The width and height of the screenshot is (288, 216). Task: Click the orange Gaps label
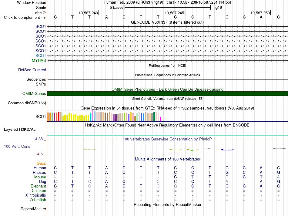41,164
